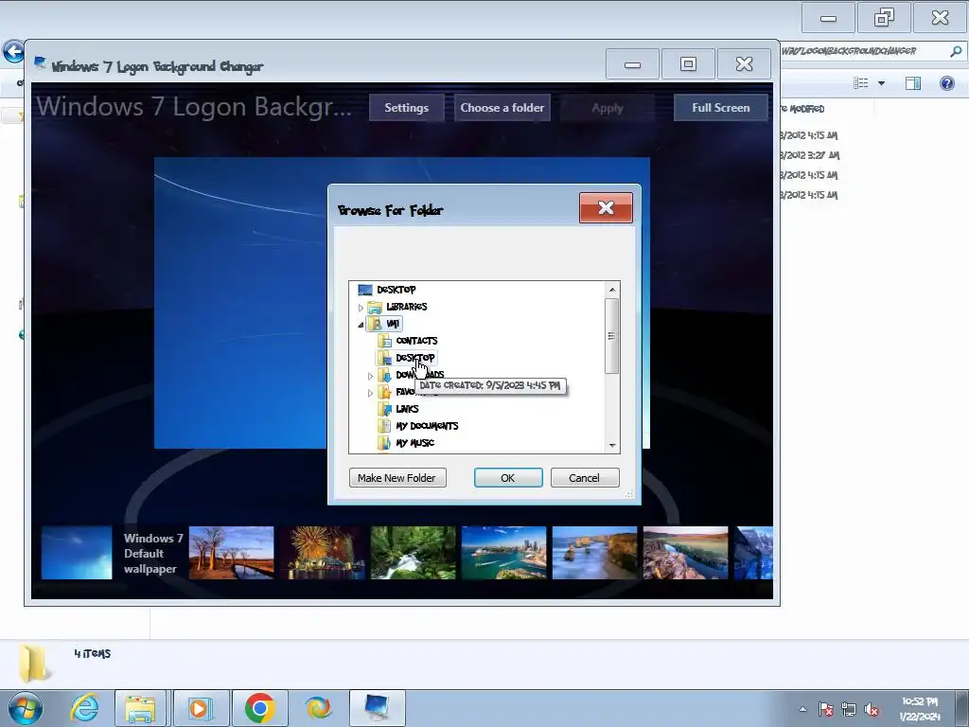Expand the Favorites folder node
The image size is (969, 727).
370,393
